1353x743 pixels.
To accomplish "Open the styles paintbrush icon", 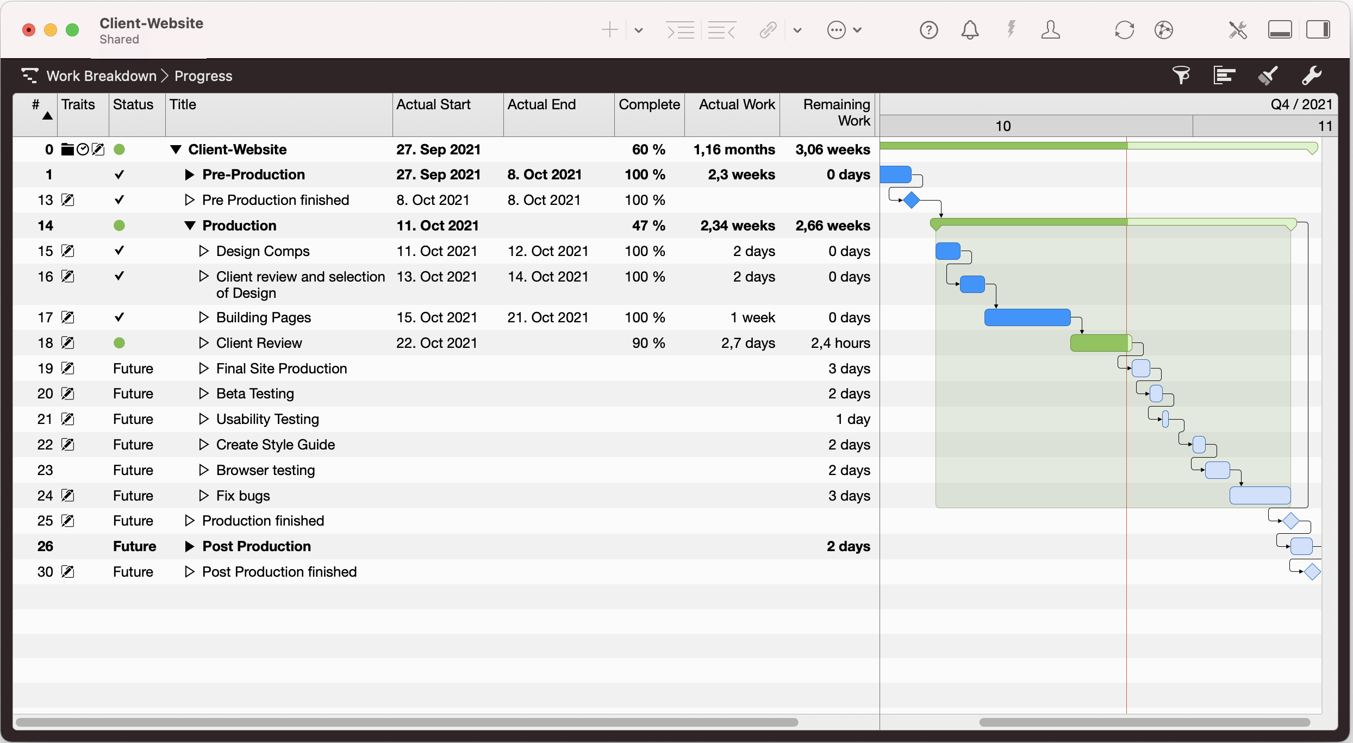I will coord(1268,76).
